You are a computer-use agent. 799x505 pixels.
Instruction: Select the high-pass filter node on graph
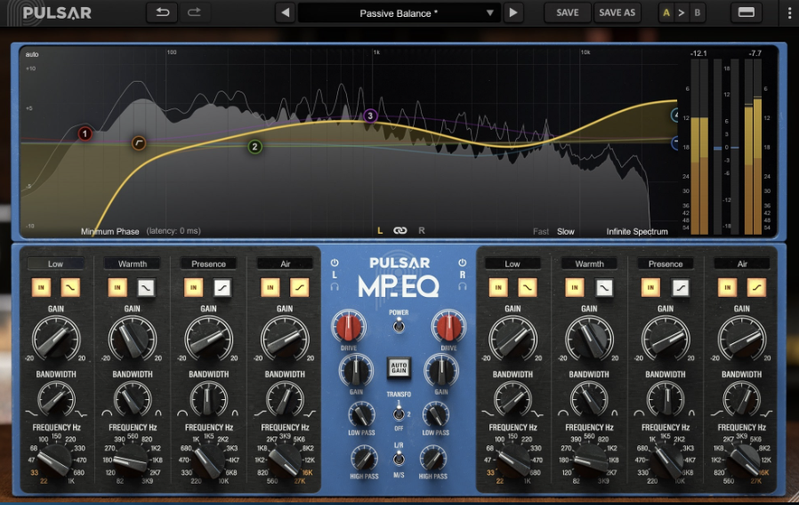139,143
